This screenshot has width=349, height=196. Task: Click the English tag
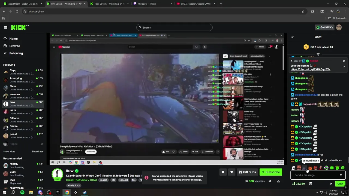coord(103,180)
